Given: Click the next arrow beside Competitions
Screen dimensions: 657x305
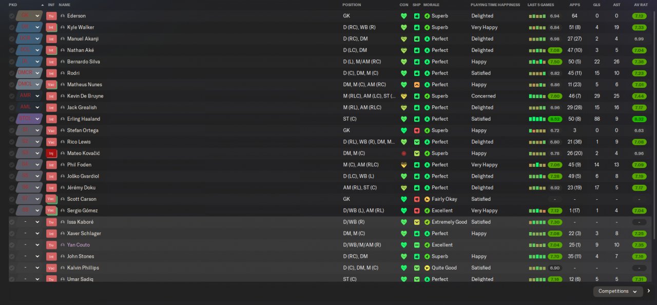Looking at the screenshot, I should [x=649, y=291].
